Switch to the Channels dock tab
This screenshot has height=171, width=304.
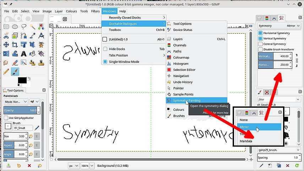pos(267,18)
